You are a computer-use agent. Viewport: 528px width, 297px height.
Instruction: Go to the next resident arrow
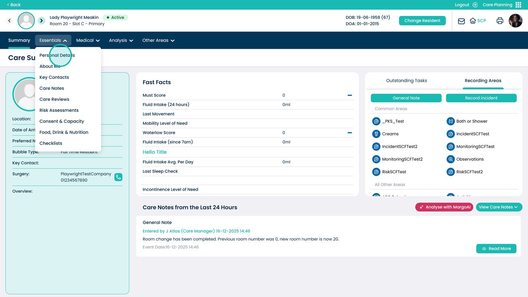(41, 21)
